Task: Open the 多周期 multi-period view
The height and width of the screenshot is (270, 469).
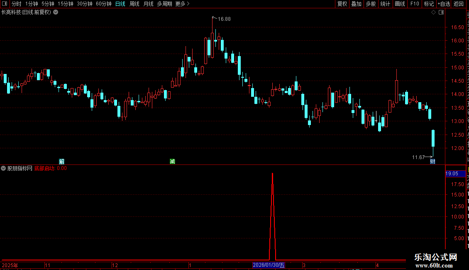Action: click(164, 4)
